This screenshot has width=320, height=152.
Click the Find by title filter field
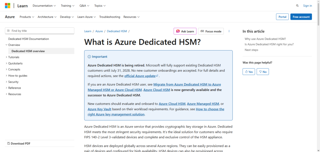(40, 31)
